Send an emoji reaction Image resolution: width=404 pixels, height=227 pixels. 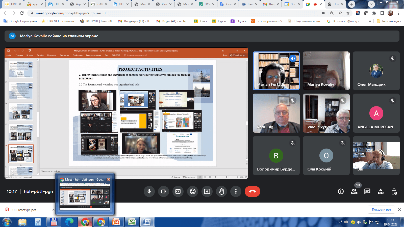tap(193, 191)
